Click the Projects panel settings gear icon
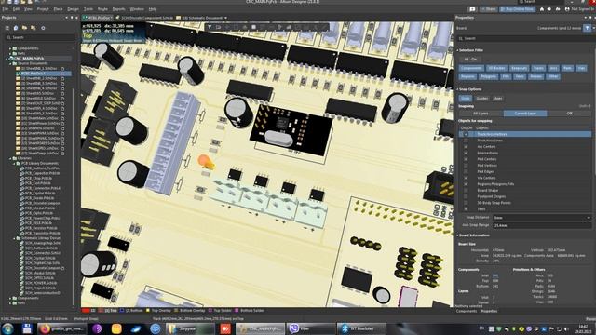596x335 pixels. 43,28
